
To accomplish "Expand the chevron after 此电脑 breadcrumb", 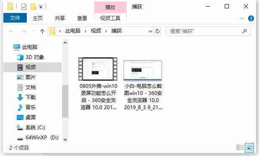I will (85, 31).
